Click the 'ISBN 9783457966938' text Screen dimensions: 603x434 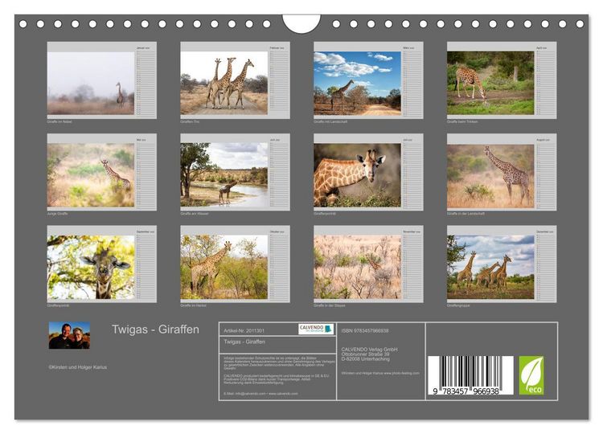(365, 330)
